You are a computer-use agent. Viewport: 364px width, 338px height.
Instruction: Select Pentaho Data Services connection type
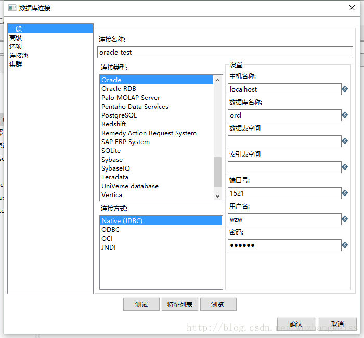[x=157, y=106]
